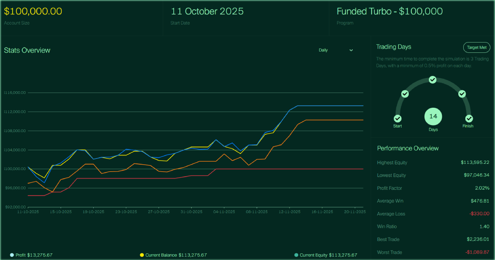Toggle the Profit legend dot
The image size is (495, 260).
point(12,255)
